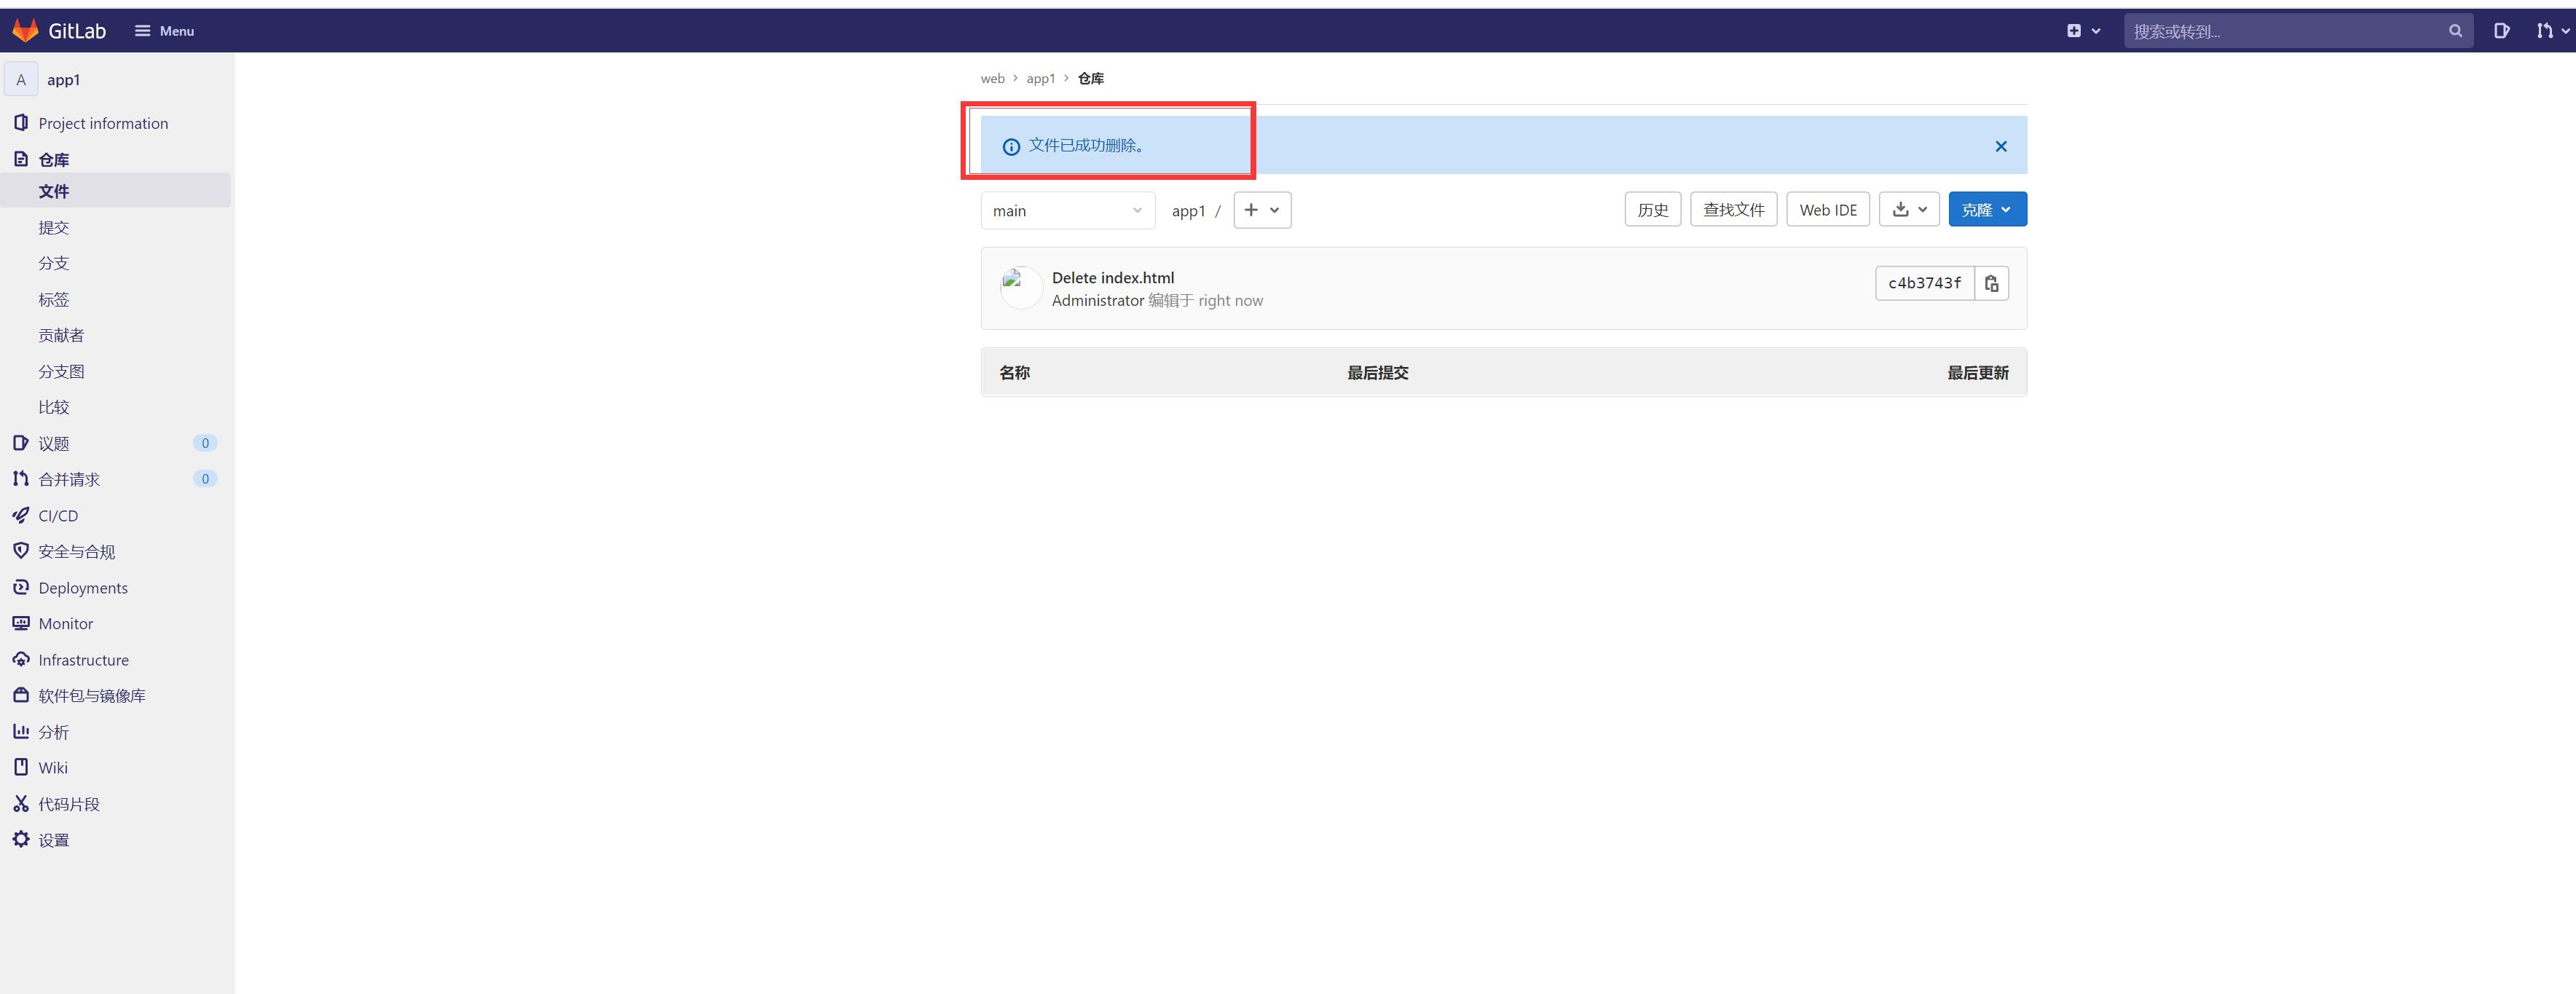Image resolution: width=2576 pixels, height=994 pixels.
Task: Click the 最后提交 column header
Action: (x=1377, y=372)
